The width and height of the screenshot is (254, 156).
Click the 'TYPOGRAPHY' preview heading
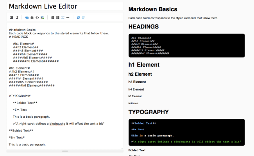pos(148,112)
